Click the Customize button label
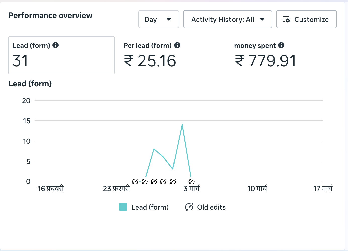Screen dimensions: 348x251 pyautogui.click(x=311, y=19)
